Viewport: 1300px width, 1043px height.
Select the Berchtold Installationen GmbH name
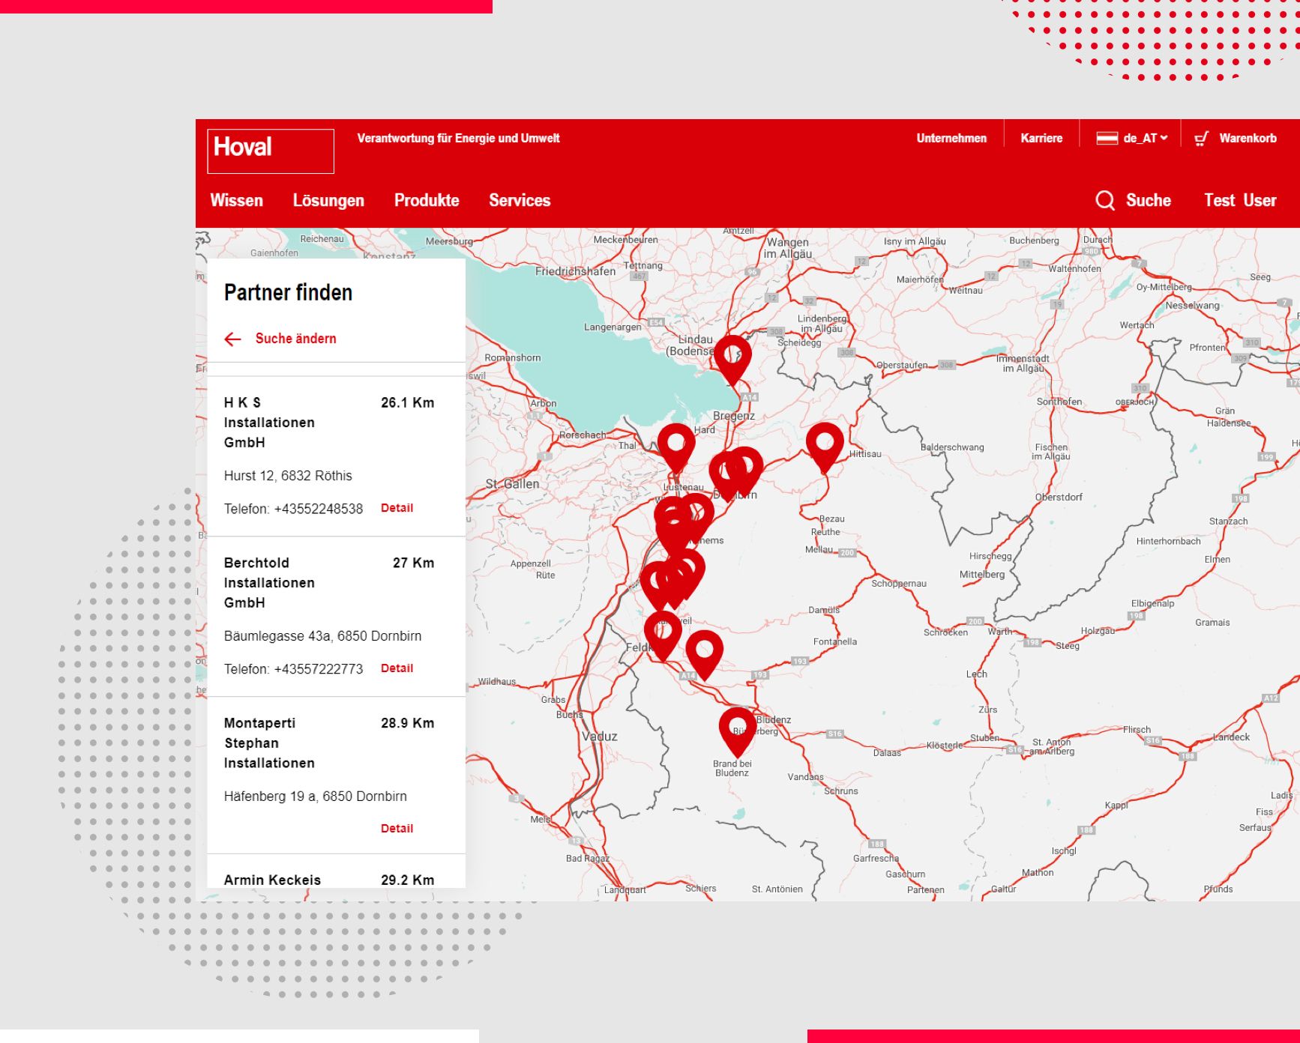(269, 583)
